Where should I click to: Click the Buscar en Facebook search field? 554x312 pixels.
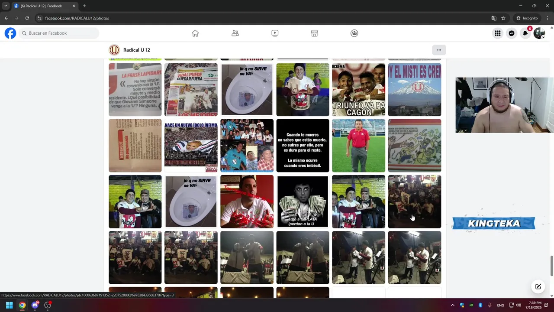[59, 33]
